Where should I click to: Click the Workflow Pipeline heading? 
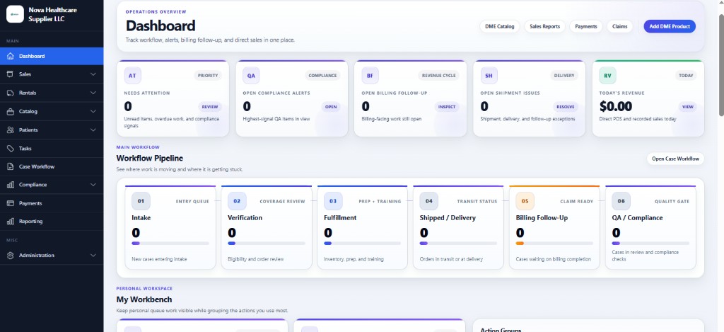(x=150, y=158)
